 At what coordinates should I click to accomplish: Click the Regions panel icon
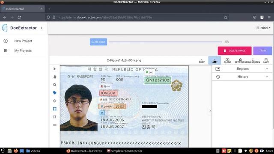[218, 69]
